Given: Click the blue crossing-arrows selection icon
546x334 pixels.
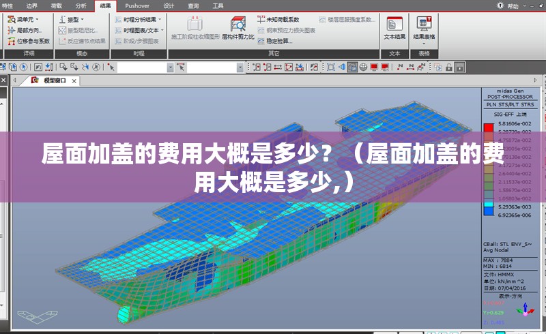Looking at the screenshot, I should pyautogui.click(x=85, y=67).
